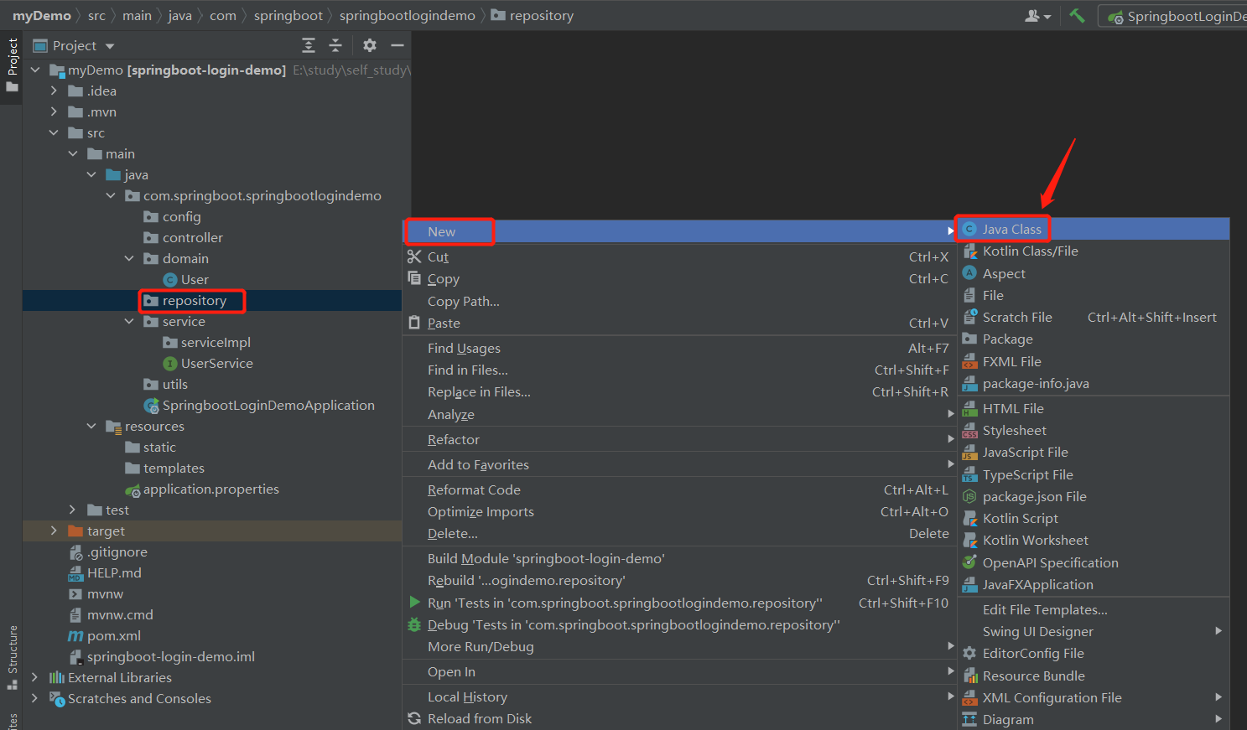Select the Cut scissors icon in context menu

[x=414, y=256]
